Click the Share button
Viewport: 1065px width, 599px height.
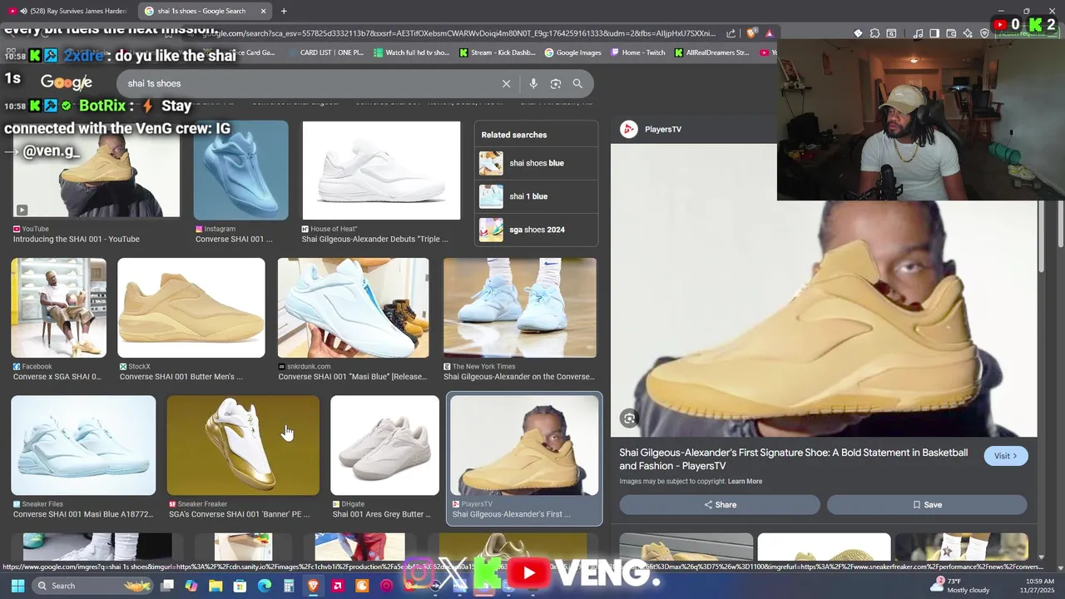[x=720, y=505]
